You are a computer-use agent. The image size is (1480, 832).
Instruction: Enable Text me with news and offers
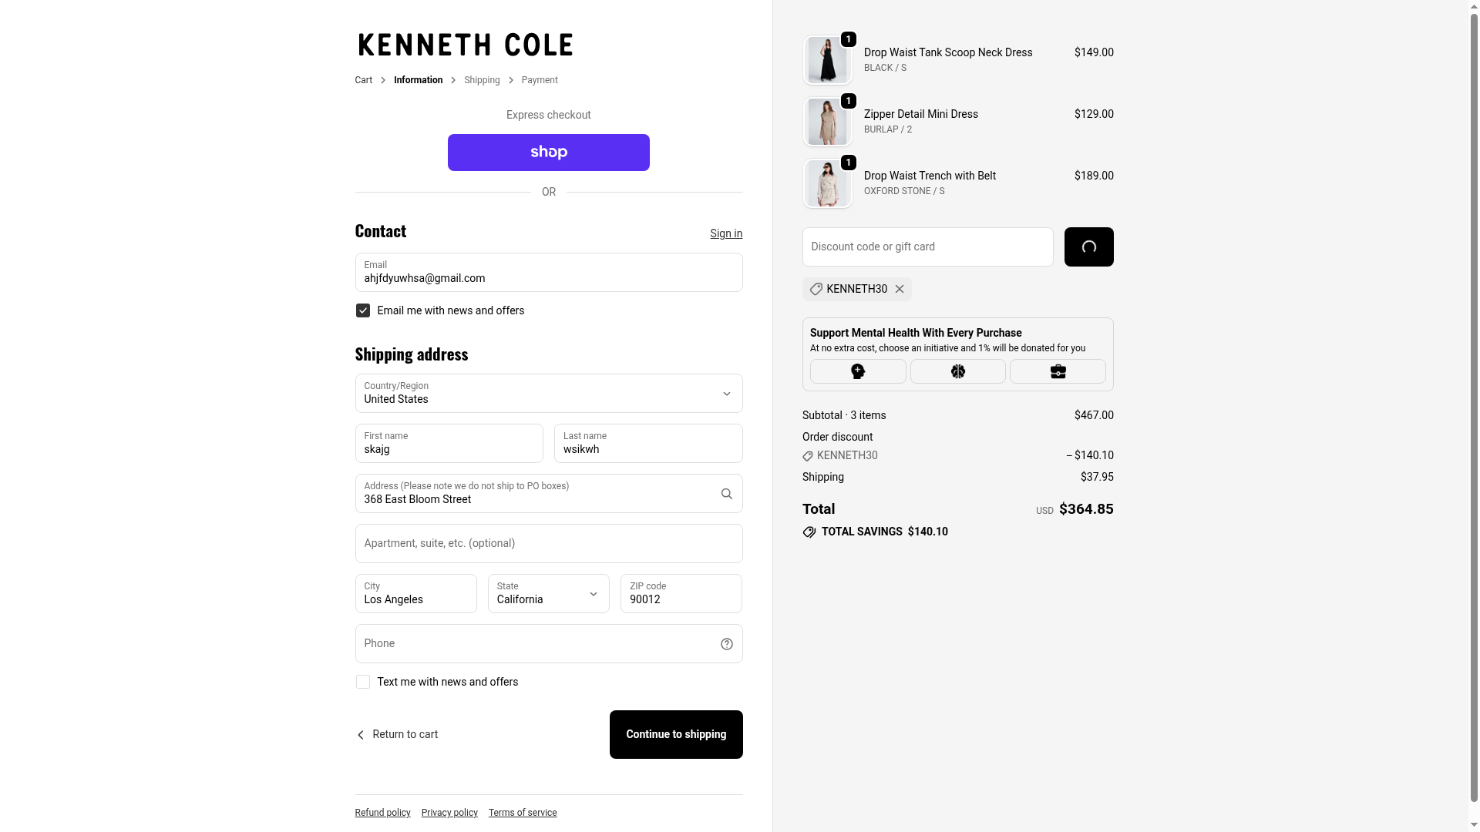coord(362,682)
